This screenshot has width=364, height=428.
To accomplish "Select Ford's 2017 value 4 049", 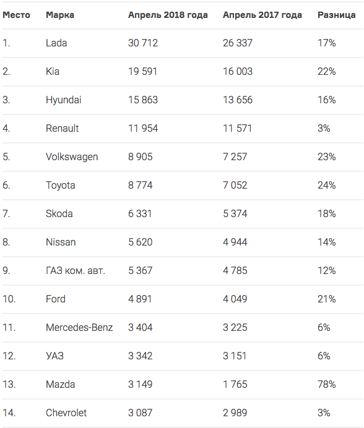I will coord(235,299).
